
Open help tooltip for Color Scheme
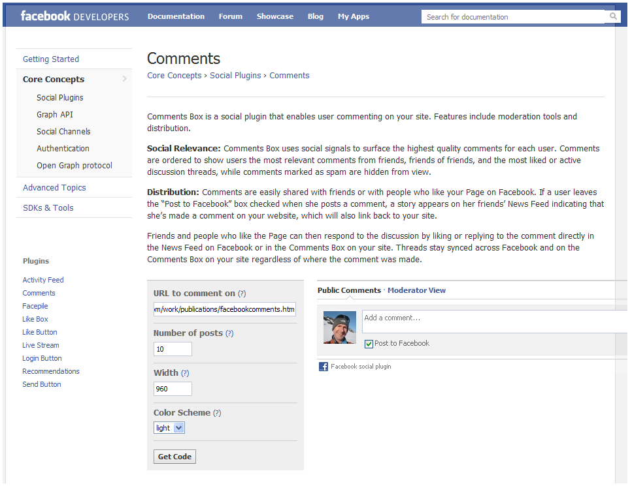click(x=217, y=413)
